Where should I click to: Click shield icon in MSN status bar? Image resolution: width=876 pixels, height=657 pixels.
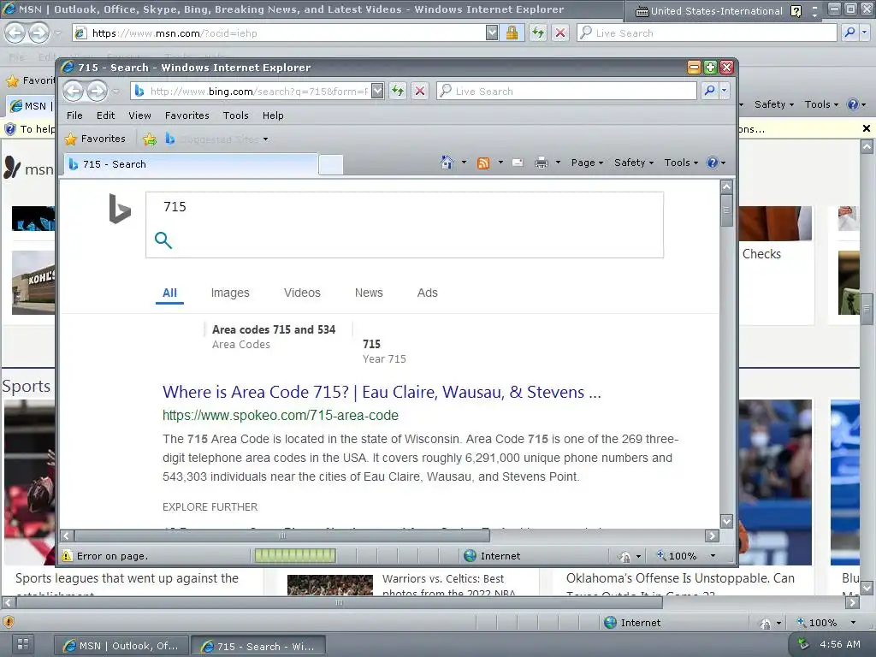(x=9, y=622)
